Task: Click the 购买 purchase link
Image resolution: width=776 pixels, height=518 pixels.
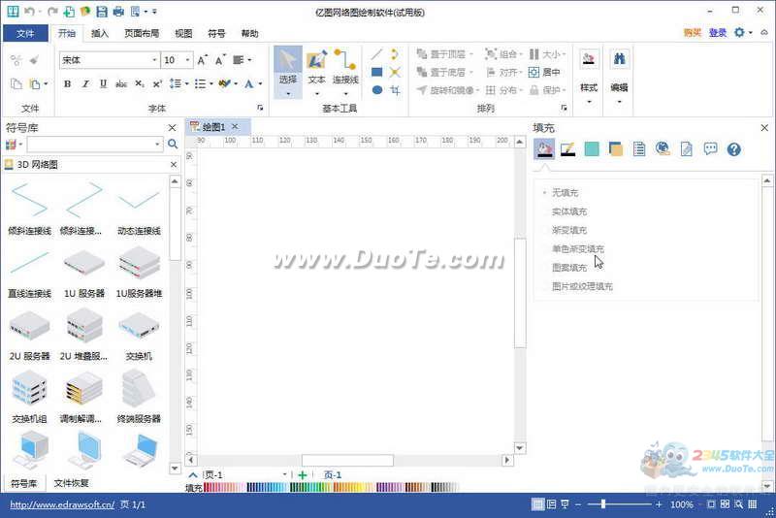Action: point(692,33)
